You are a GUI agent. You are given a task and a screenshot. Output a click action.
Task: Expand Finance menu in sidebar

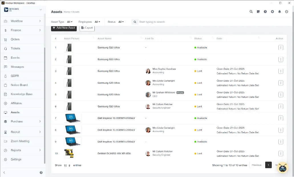[22, 30]
